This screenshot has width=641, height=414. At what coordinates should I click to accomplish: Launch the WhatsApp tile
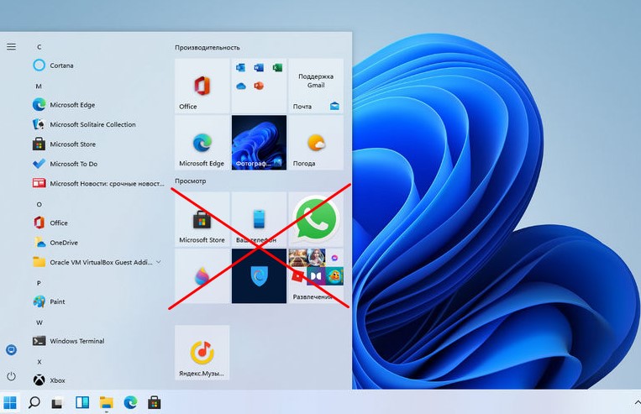pos(316,219)
